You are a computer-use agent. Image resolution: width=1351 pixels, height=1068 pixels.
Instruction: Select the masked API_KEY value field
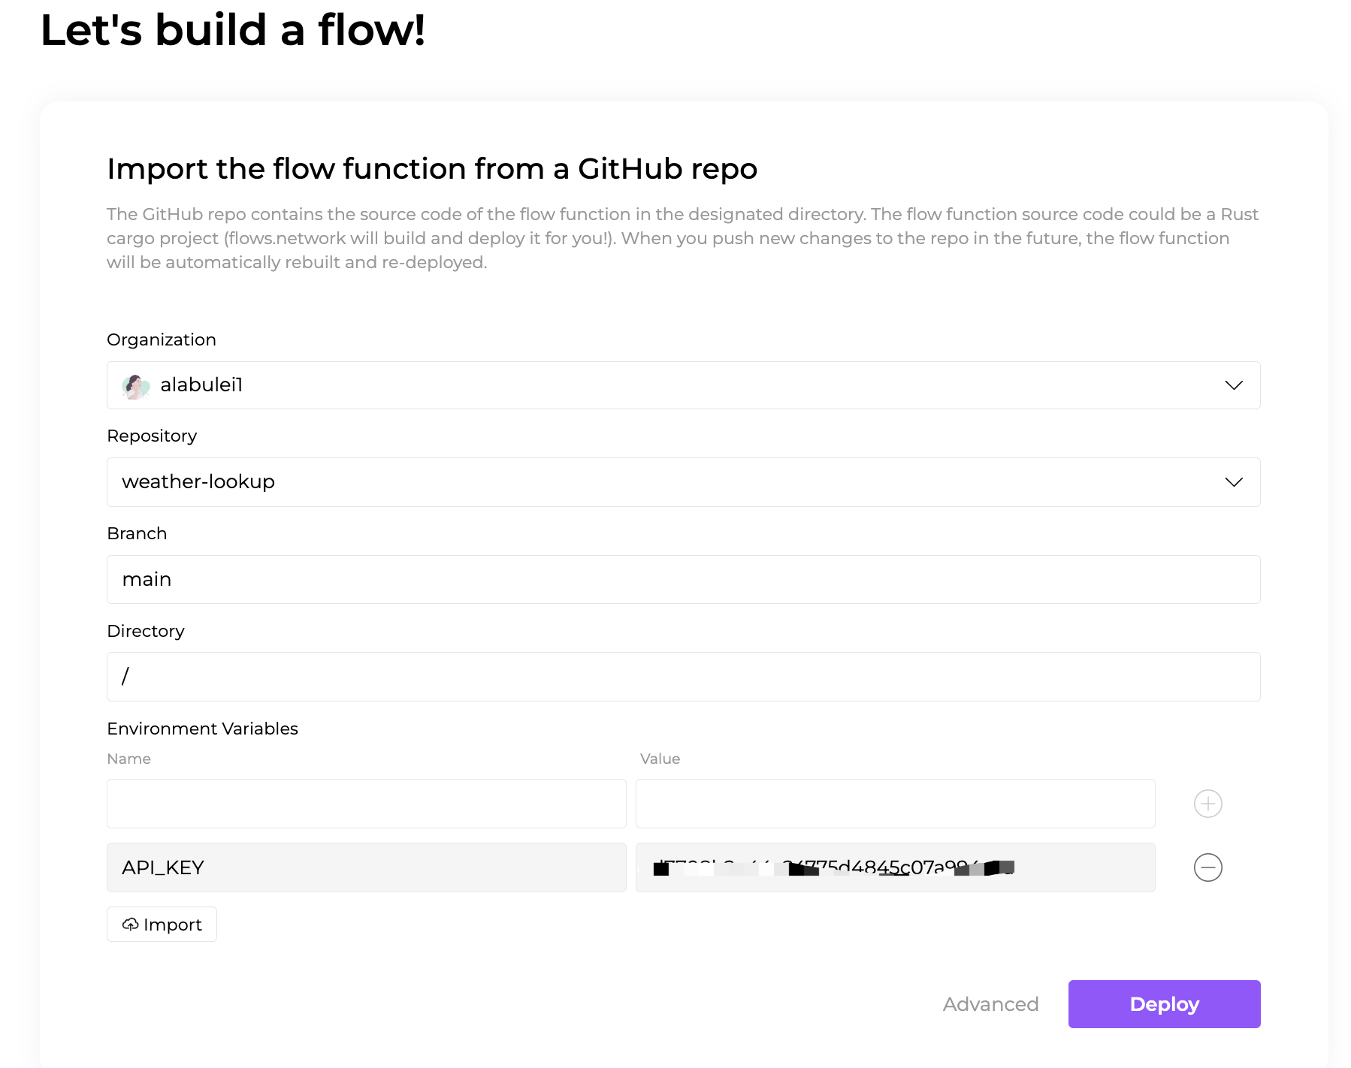894,867
